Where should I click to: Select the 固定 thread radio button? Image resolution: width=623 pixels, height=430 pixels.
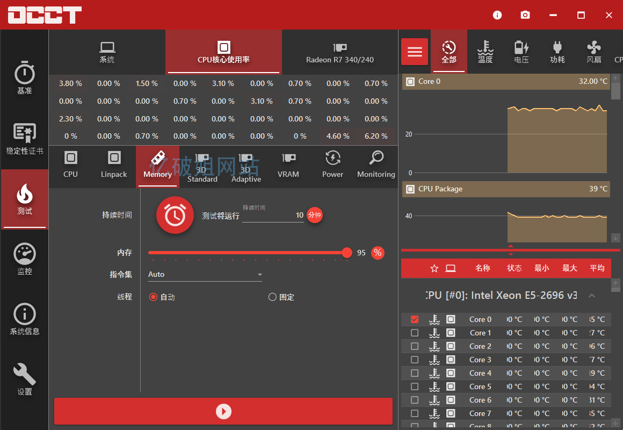pos(272,297)
